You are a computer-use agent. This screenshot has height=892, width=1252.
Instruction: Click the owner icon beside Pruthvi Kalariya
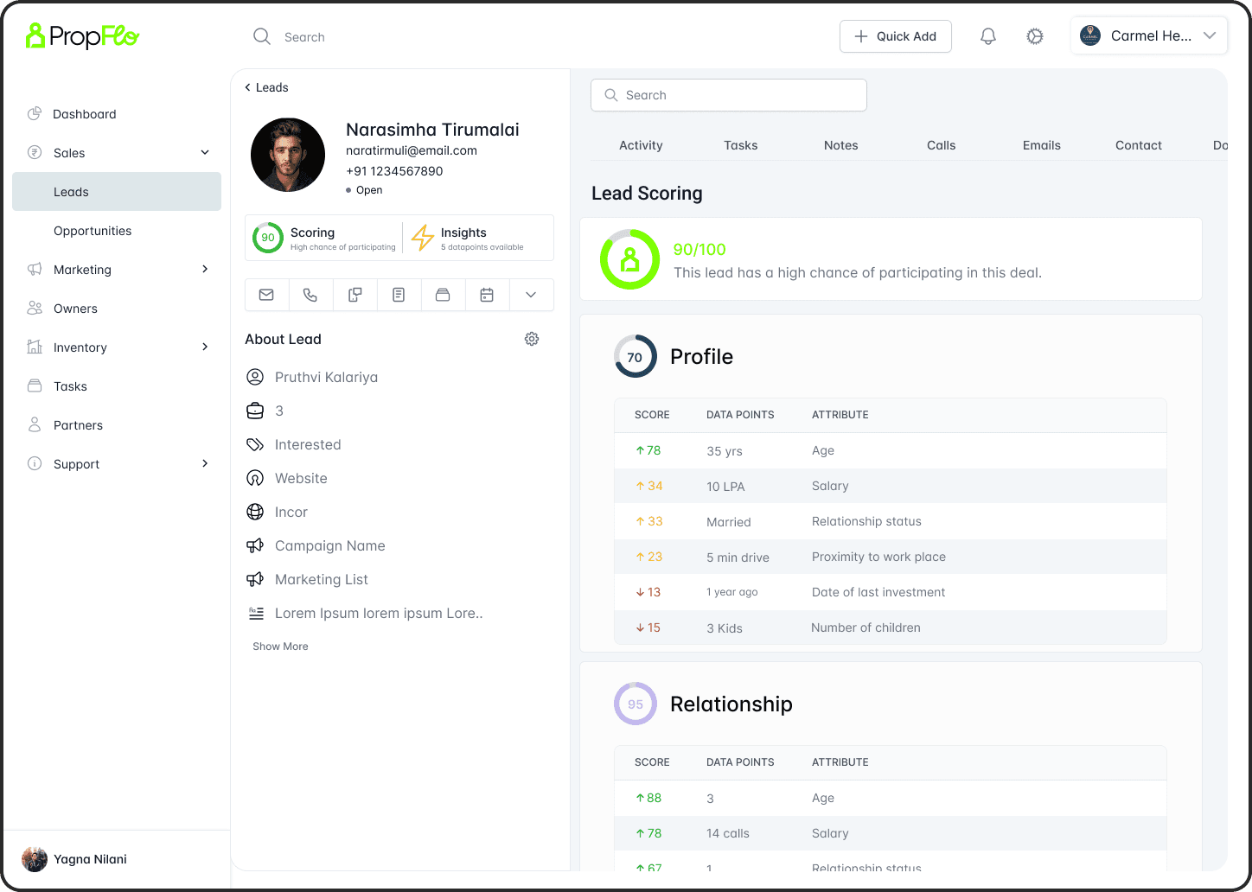[x=255, y=377]
